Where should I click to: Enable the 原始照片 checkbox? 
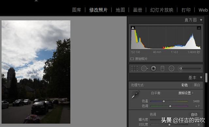coord(132,59)
